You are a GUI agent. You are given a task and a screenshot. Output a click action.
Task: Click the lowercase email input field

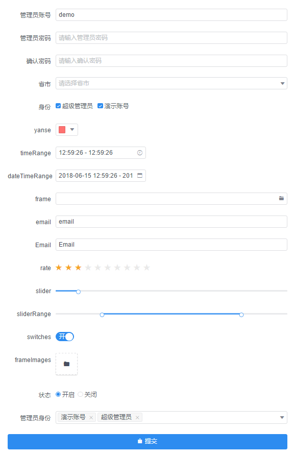tap(171, 222)
